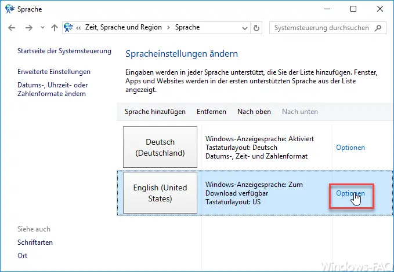Open address bar history dropdown
This screenshot has width=394, height=272.
tap(244, 28)
